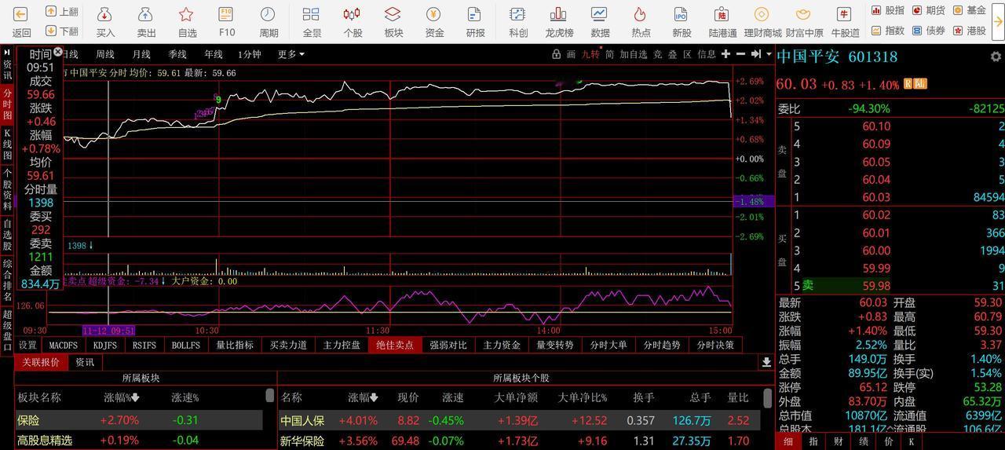
Task: Zoom in chart with plus icon
Action: pyautogui.click(x=725, y=54)
